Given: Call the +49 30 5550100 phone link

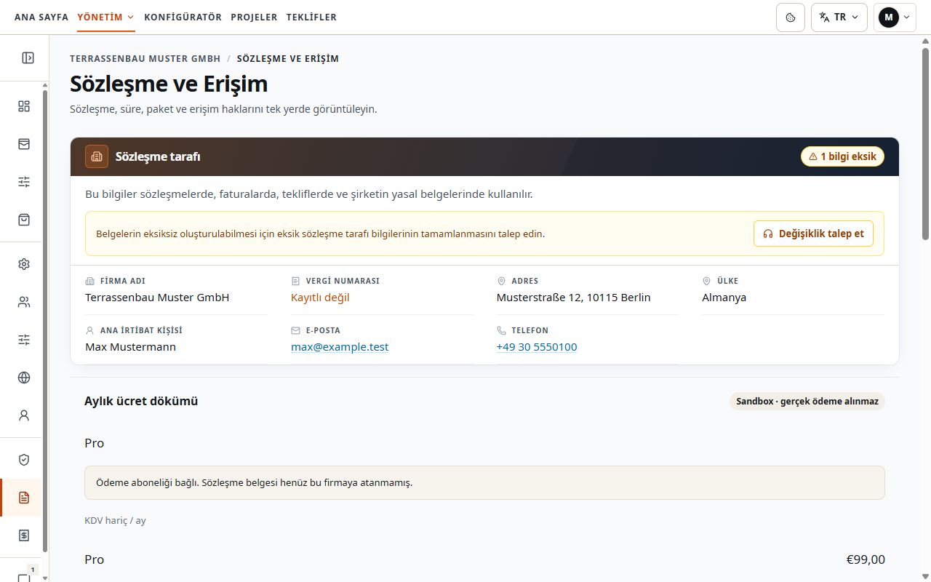Looking at the screenshot, I should [537, 347].
